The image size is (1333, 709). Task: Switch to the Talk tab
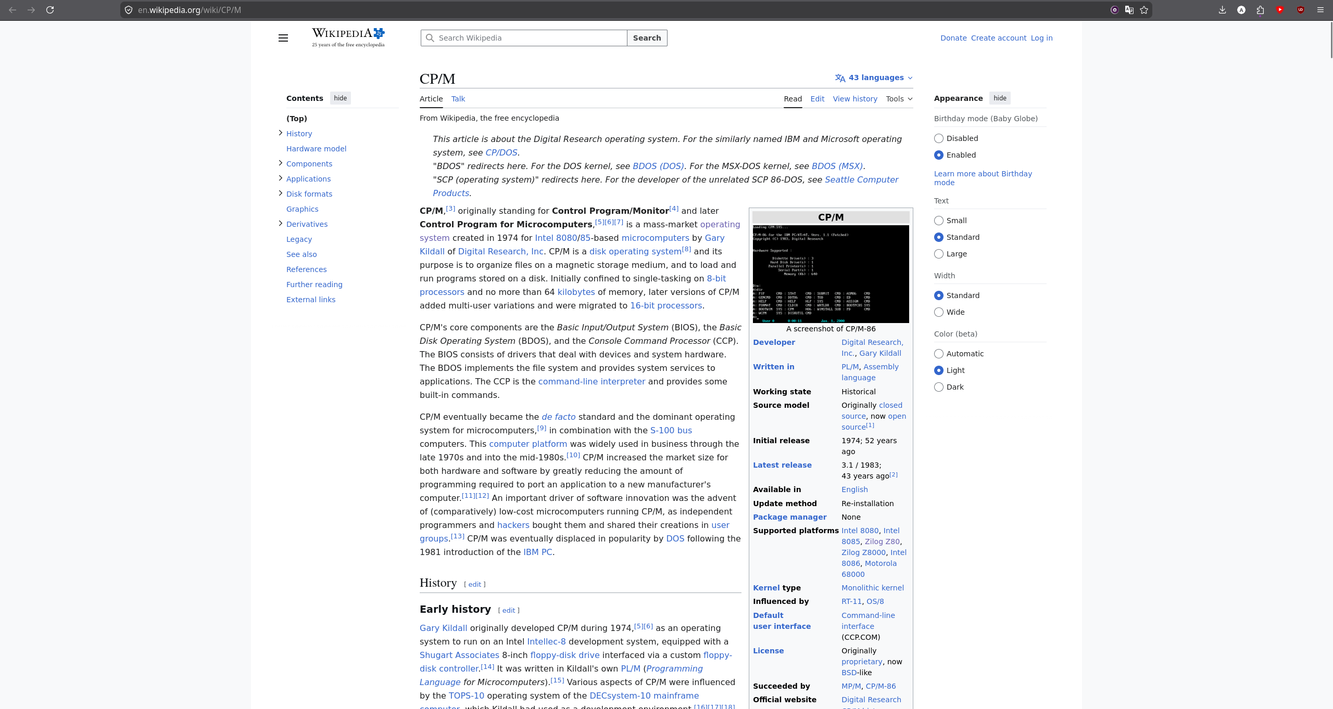[458, 99]
